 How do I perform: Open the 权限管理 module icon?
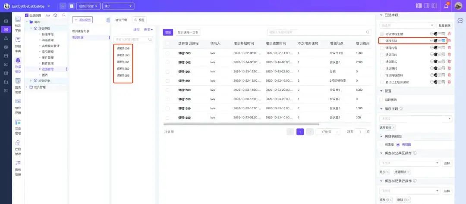(x=18, y=142)
